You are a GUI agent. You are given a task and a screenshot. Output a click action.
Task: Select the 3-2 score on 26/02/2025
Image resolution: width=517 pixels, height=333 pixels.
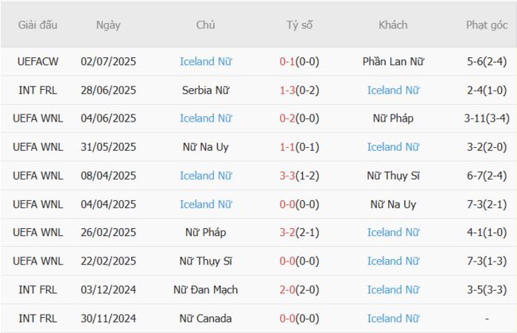pos(288,233)
